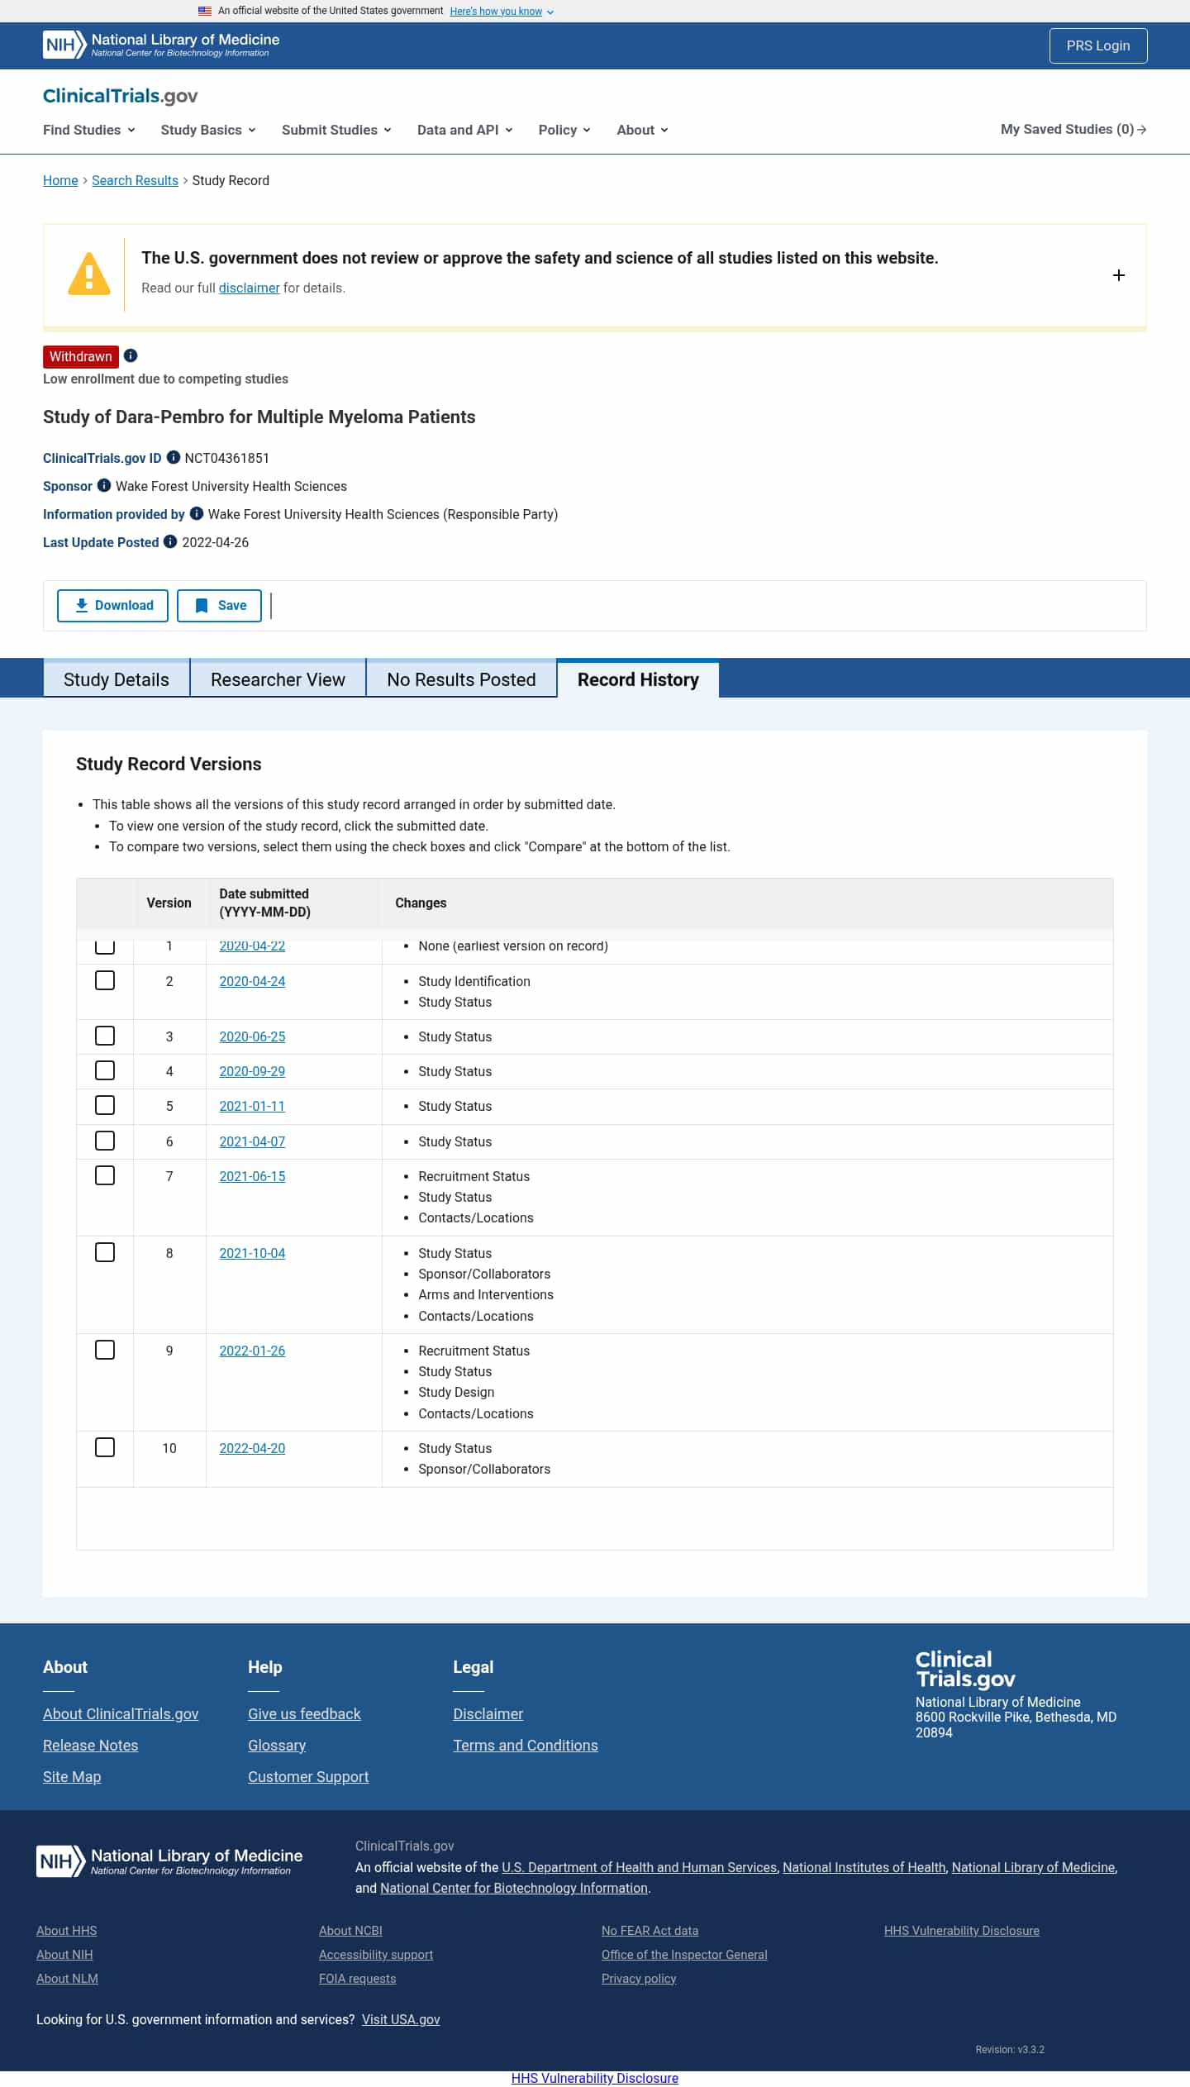Select the version 8 checkbox

[x=105, y=1252]
